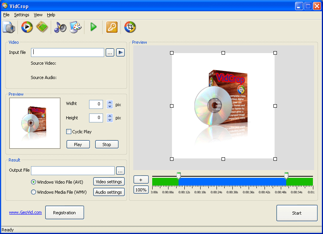Click the Start button
323x234 pixels.
point(297,213)
